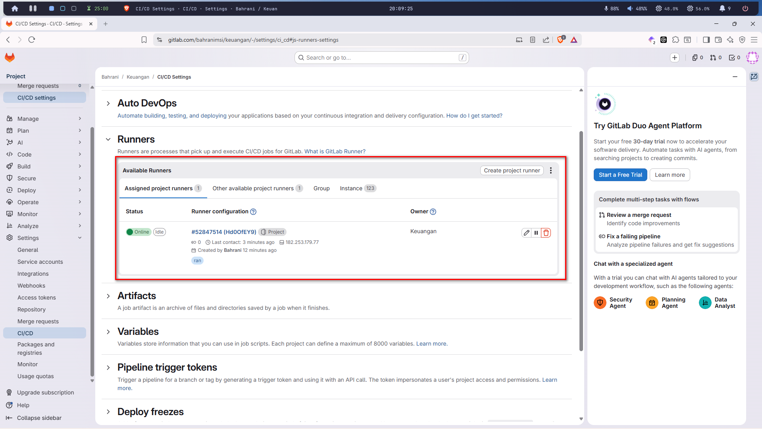Click Create project runner button

[x=512, y=170]
